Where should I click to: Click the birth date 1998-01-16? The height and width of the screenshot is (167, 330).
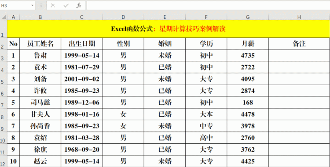click(x=82, y=114)
